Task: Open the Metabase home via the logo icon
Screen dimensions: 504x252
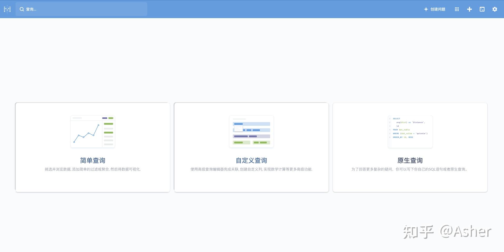Action: pos(7,9)
